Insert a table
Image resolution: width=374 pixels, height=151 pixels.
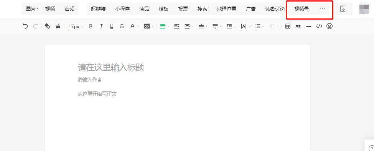[x=288, y=26]
